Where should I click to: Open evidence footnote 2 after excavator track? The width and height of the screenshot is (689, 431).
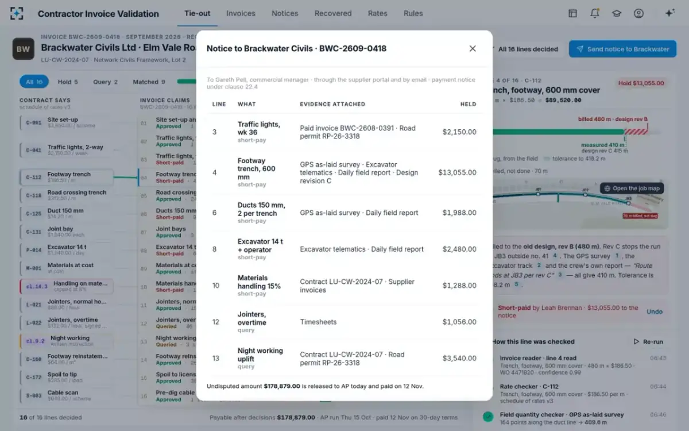[539, 265]
